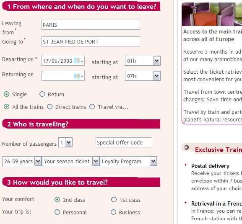The image size is (242, 224).
Task: Click the Special Offer Code field
Action: [124, 142]
